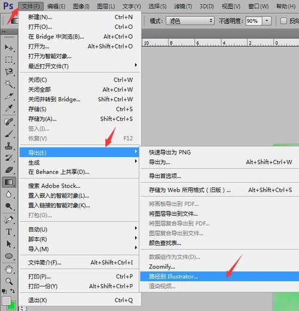Screen dimensions: 299x311
Task: Enable the 反向 checkbox
Action: tap(283, 21)
